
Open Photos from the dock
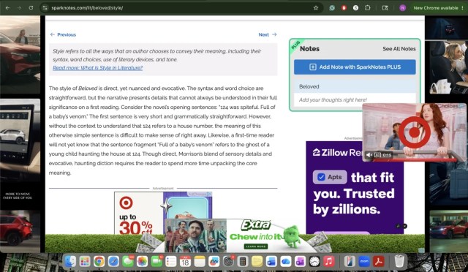(142, 262)
